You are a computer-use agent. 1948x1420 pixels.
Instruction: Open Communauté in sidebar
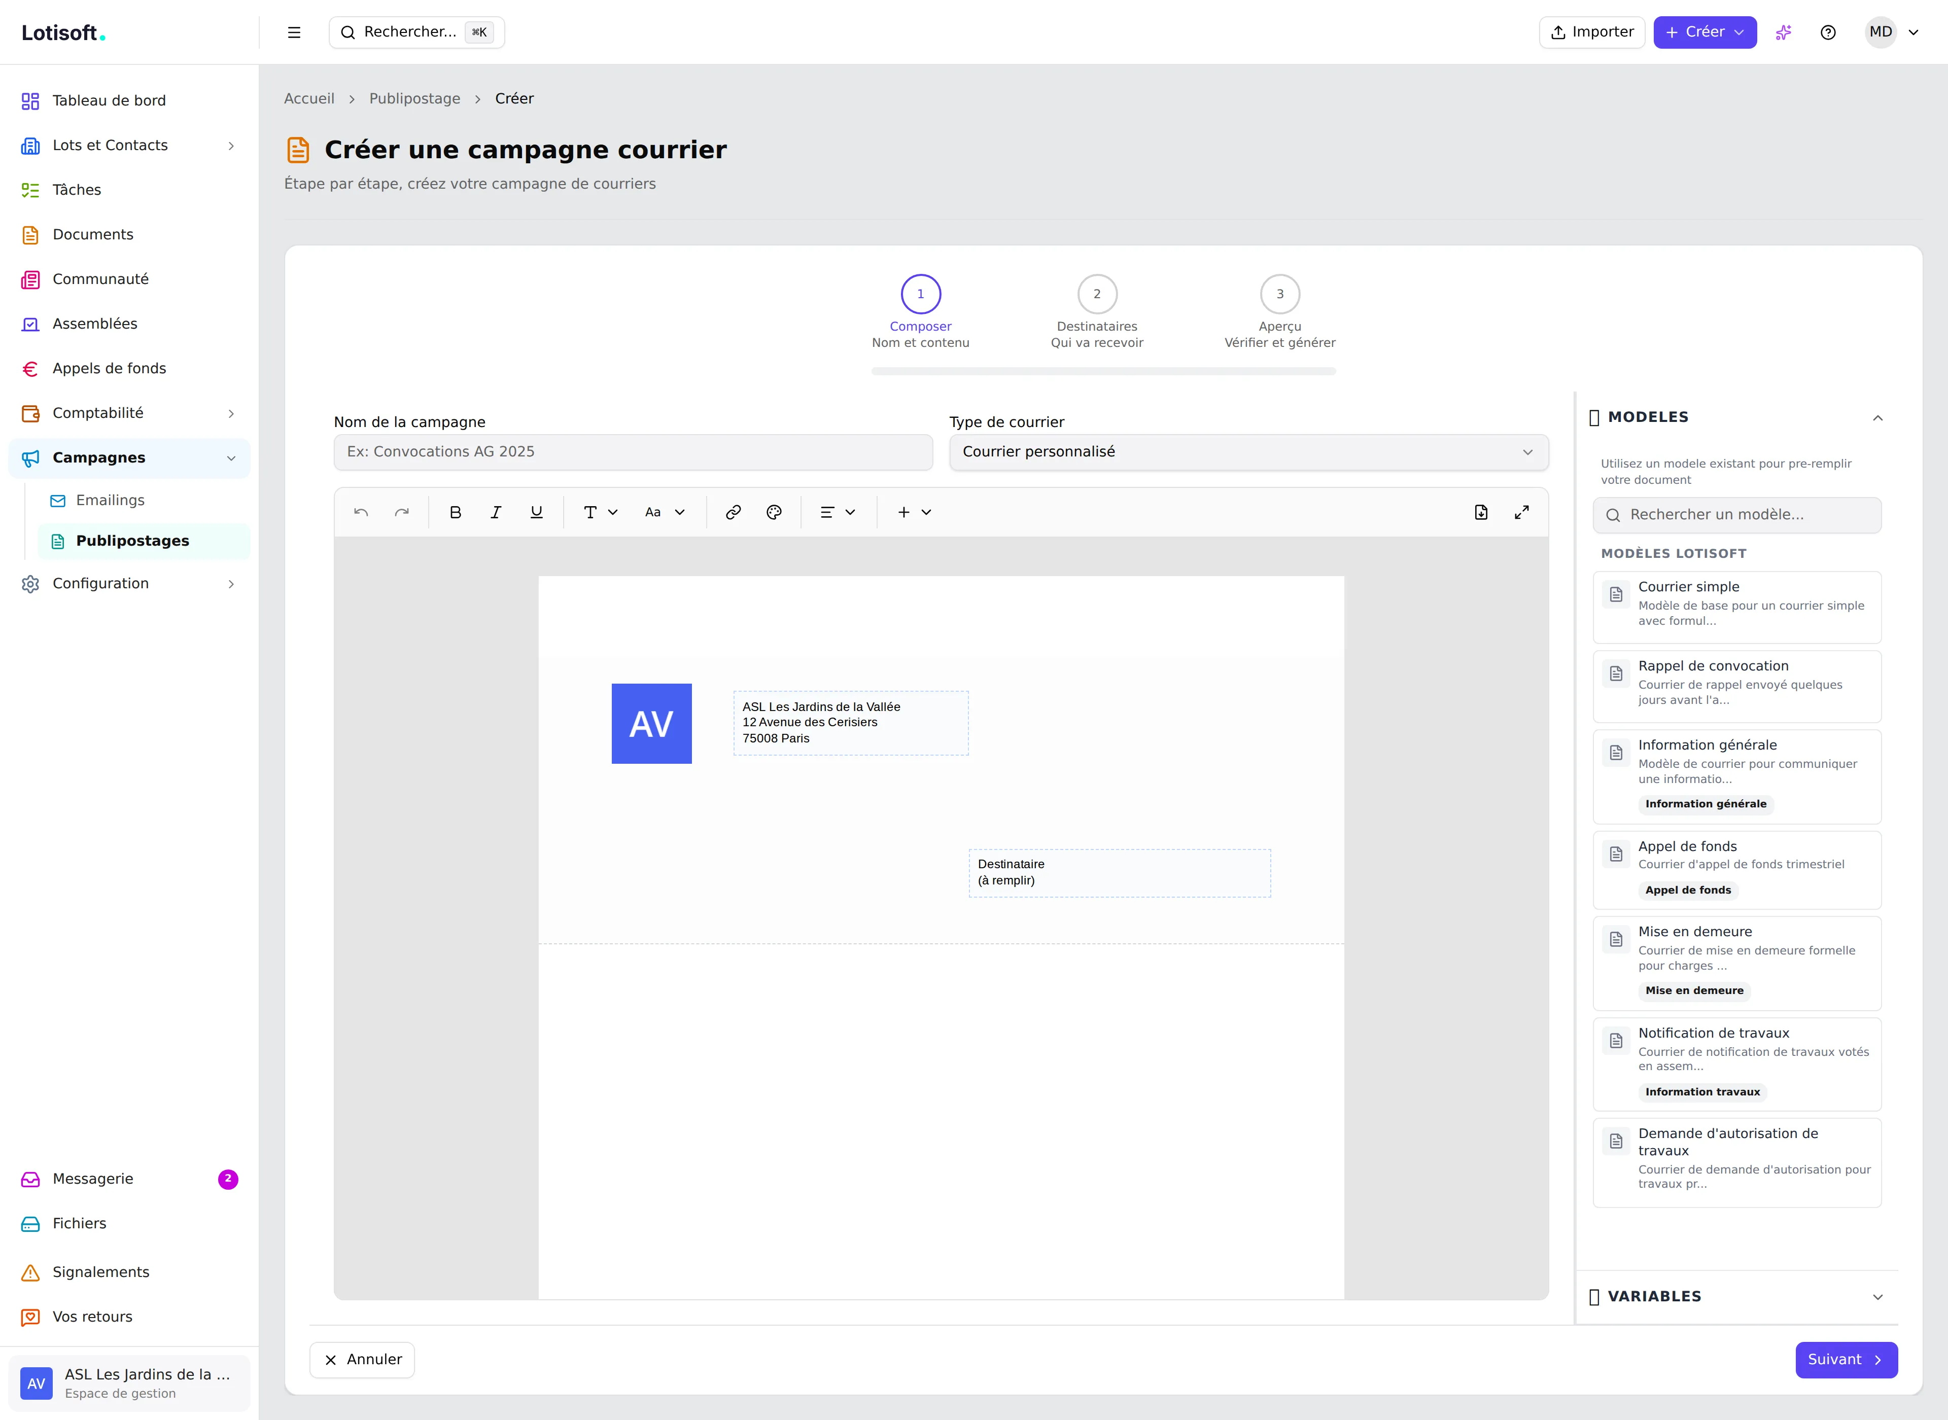tap(129, 279)
